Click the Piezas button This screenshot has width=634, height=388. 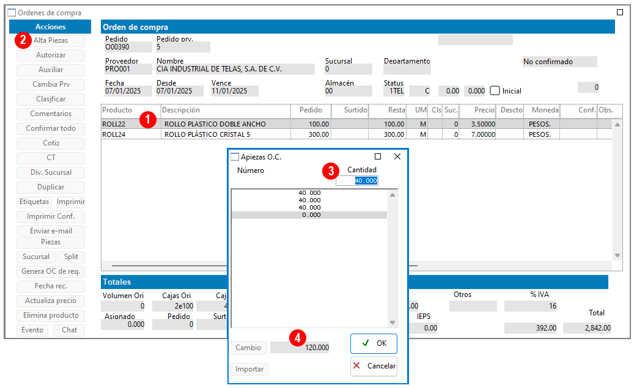point(51,242)
